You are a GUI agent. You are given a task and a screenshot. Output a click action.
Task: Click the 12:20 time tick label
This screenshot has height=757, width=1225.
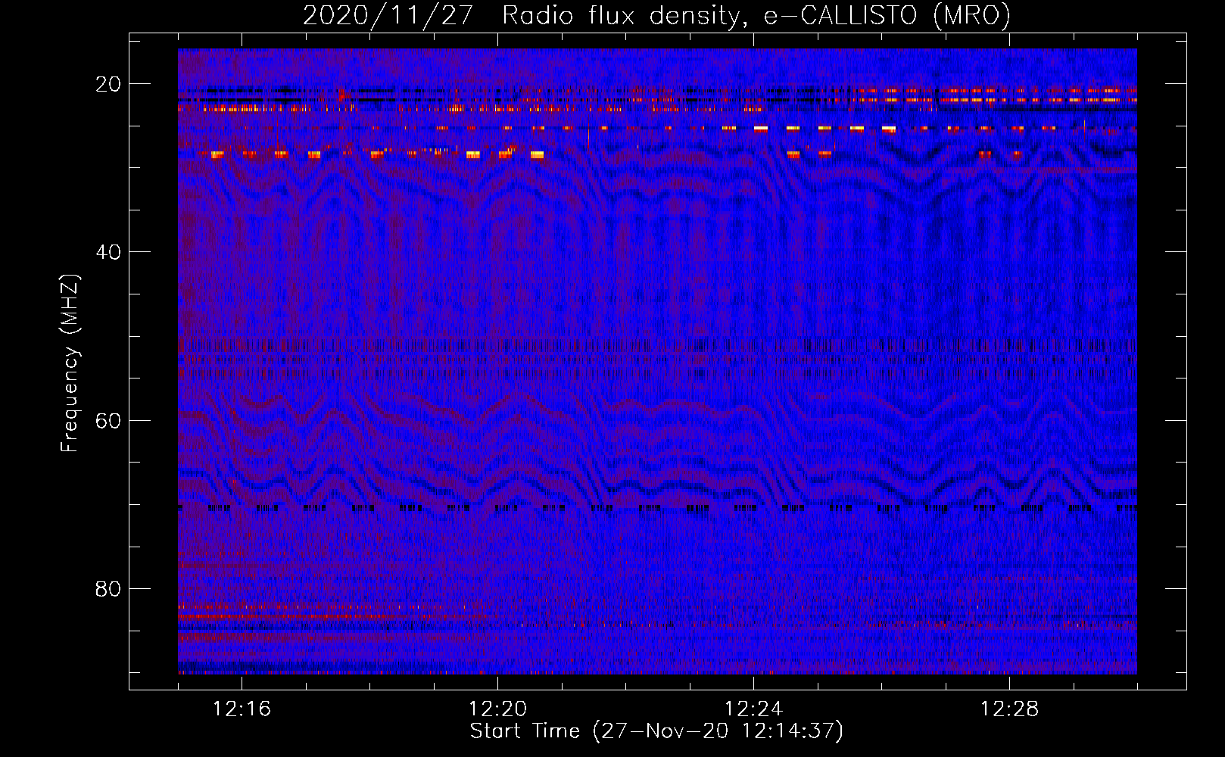pos(498,709)
